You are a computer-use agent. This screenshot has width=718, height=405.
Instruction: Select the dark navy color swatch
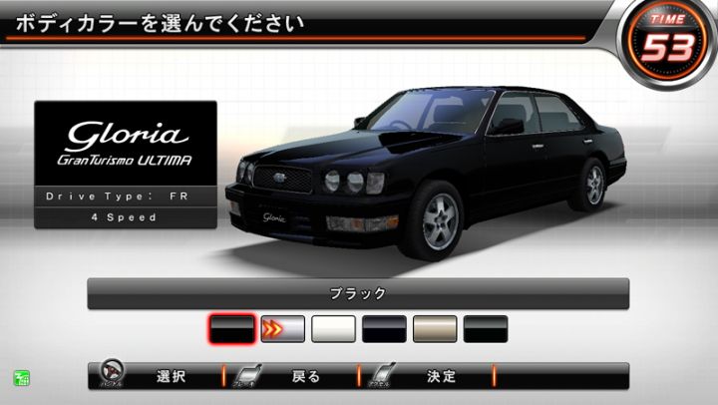tap(384, 329)
